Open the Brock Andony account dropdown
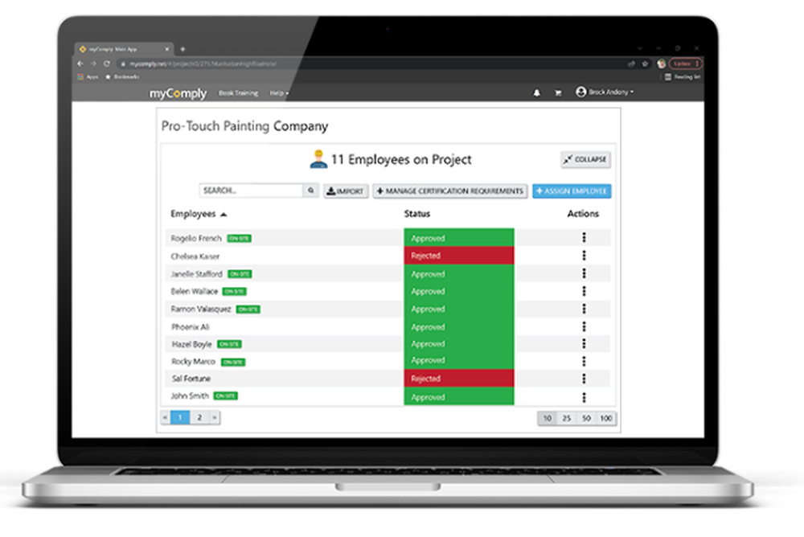This screenshot has height=537, width=804. (x=605, y=92)
